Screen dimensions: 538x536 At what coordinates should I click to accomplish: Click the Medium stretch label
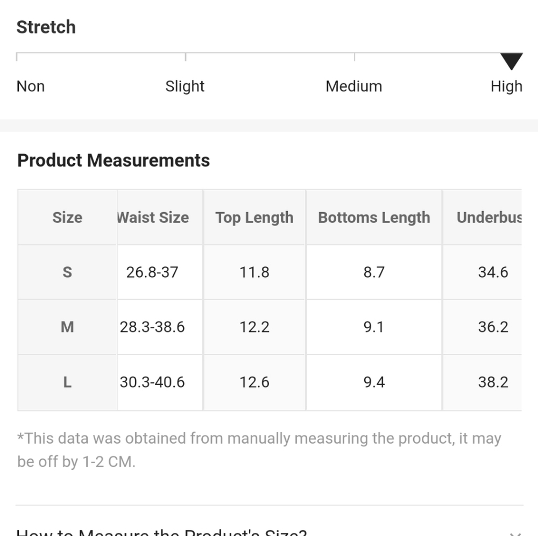point(354,86)
